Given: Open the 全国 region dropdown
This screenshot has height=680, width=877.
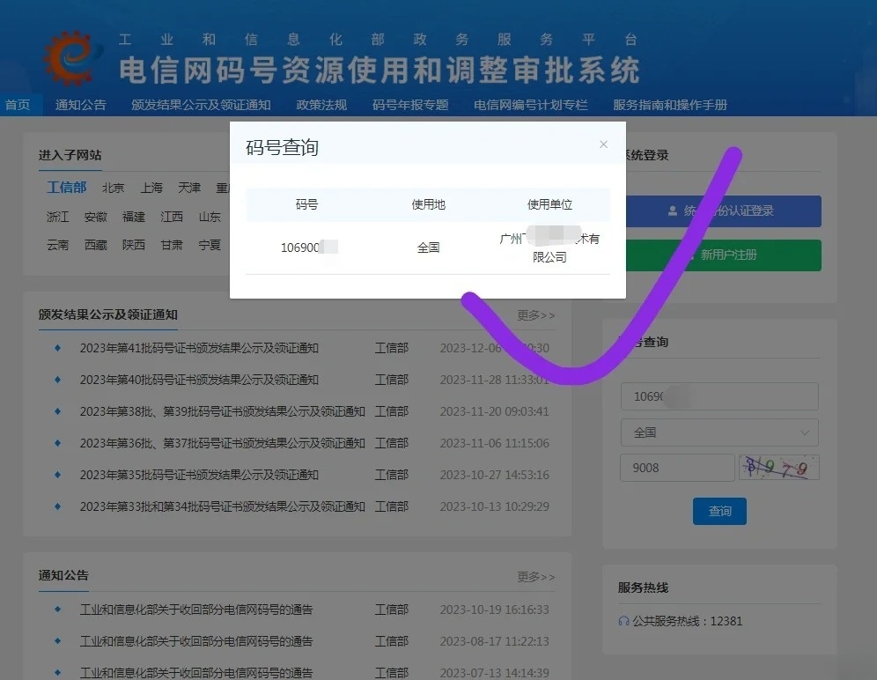Looking at the screenshot, I should click(x=719, y=432).
